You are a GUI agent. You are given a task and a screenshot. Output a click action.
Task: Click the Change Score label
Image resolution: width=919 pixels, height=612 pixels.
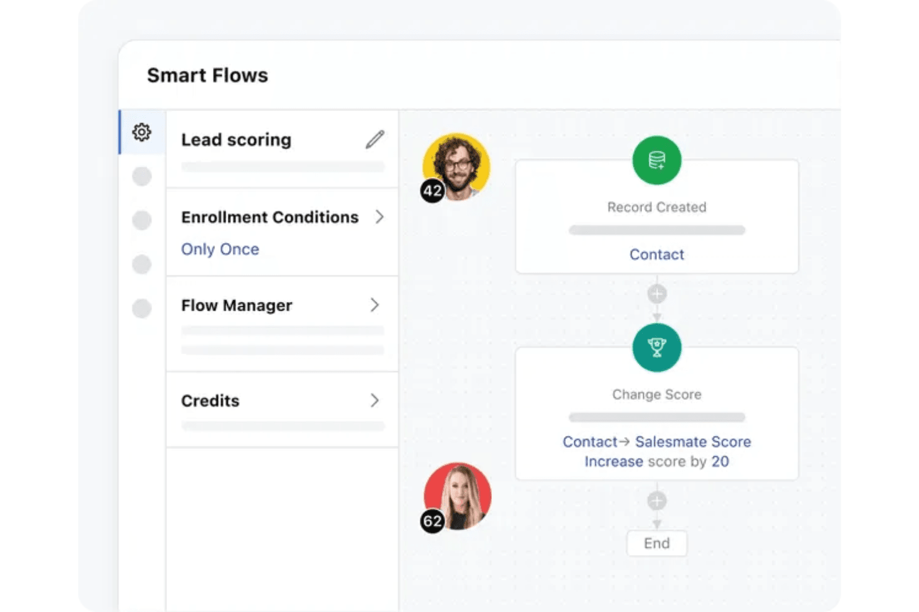(x=656, y=394)
